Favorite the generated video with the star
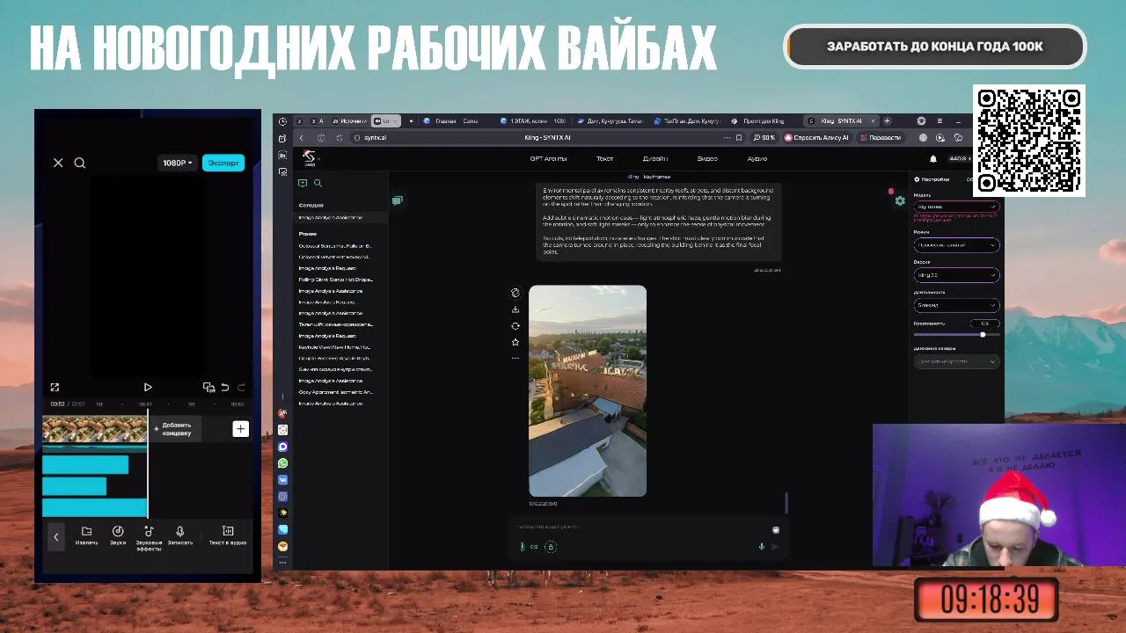The image size is (1126, 633). 515,342
